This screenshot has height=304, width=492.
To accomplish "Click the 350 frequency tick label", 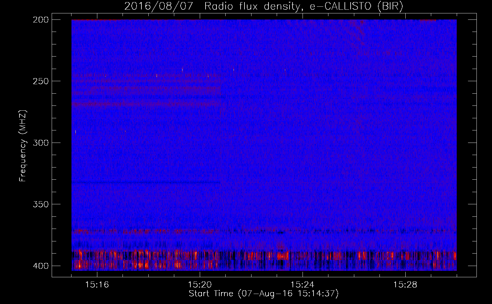I will [x=40, y=204].
